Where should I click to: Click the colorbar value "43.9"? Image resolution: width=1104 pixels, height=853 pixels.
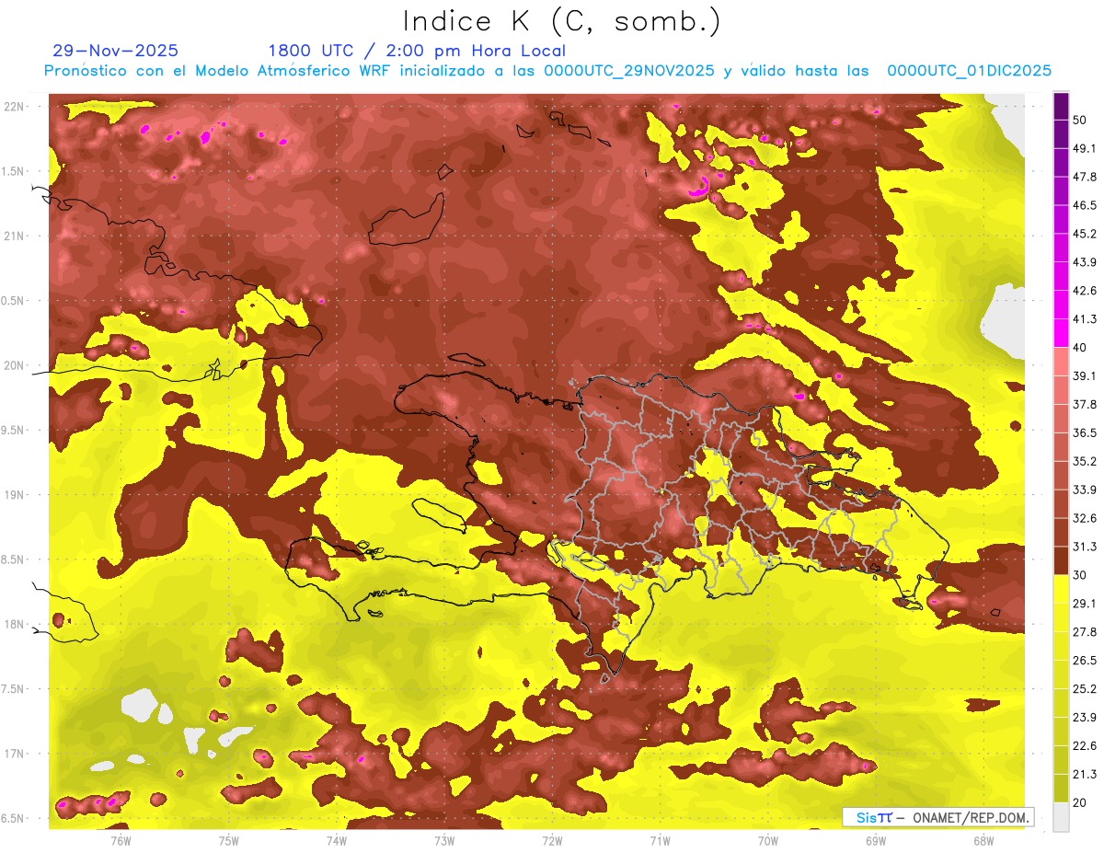pos(1085,262)
